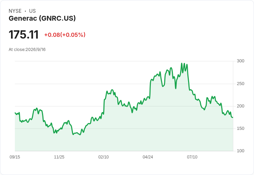Click the highest peak of the price line
The width and height of the screenshot is (254, 175).
tap(182, 63)
